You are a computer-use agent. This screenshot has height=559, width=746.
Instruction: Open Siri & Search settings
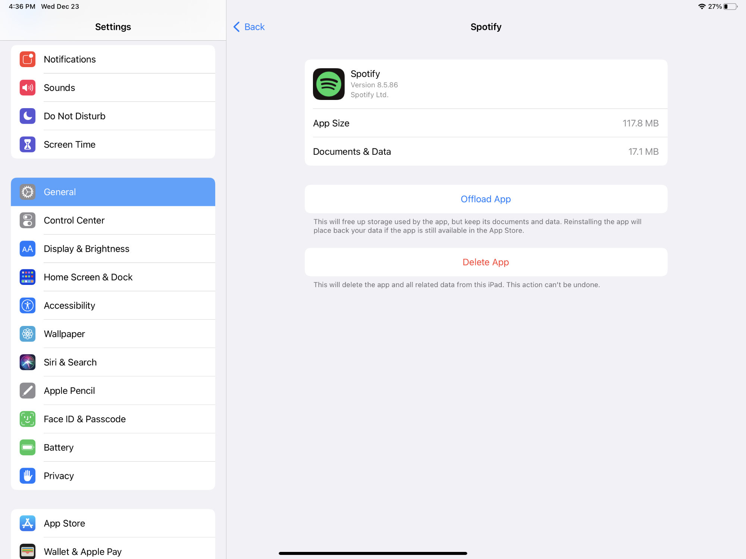click(113, 362)
